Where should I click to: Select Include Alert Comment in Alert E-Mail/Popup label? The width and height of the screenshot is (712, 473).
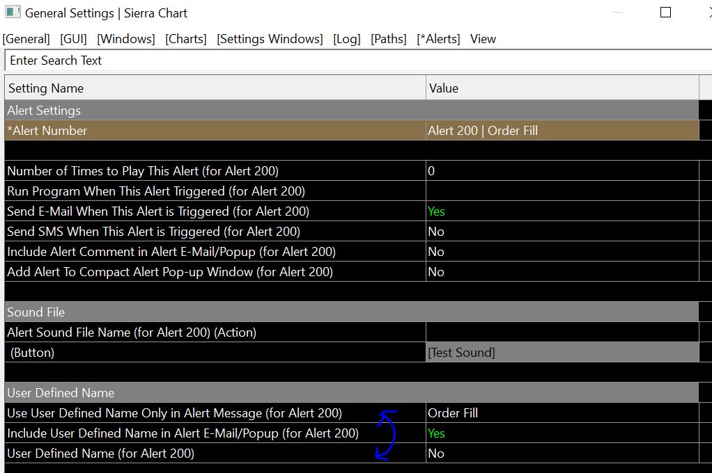171,252
